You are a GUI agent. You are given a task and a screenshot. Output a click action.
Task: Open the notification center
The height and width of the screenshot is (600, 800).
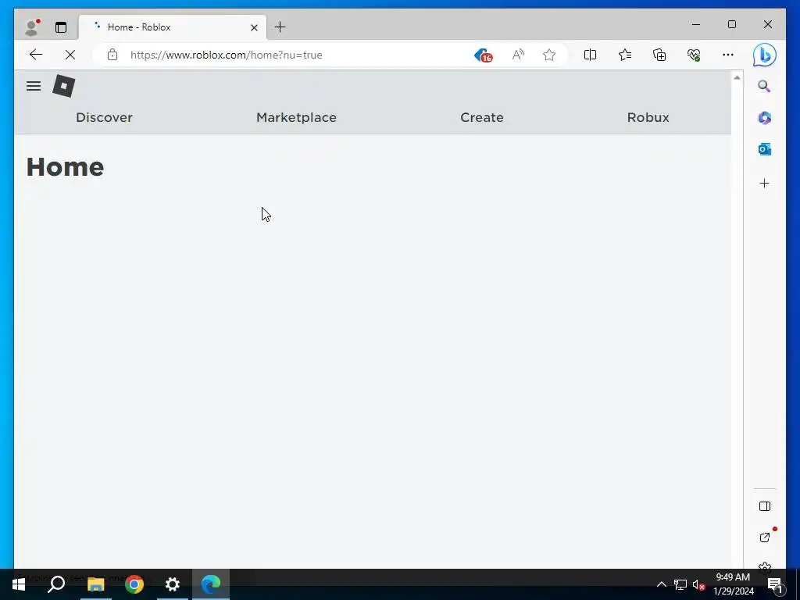[775, 585]
